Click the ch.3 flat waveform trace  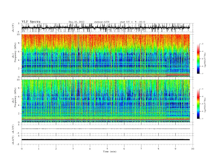pyautogui.click(x=105, y=129)
